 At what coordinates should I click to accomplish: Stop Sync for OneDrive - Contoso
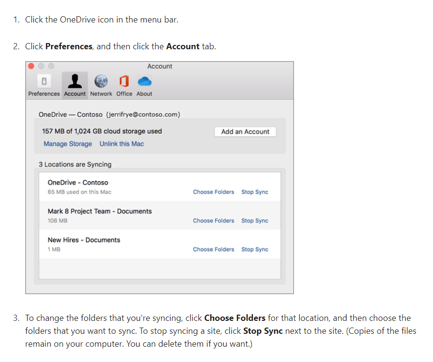point(255,192)
